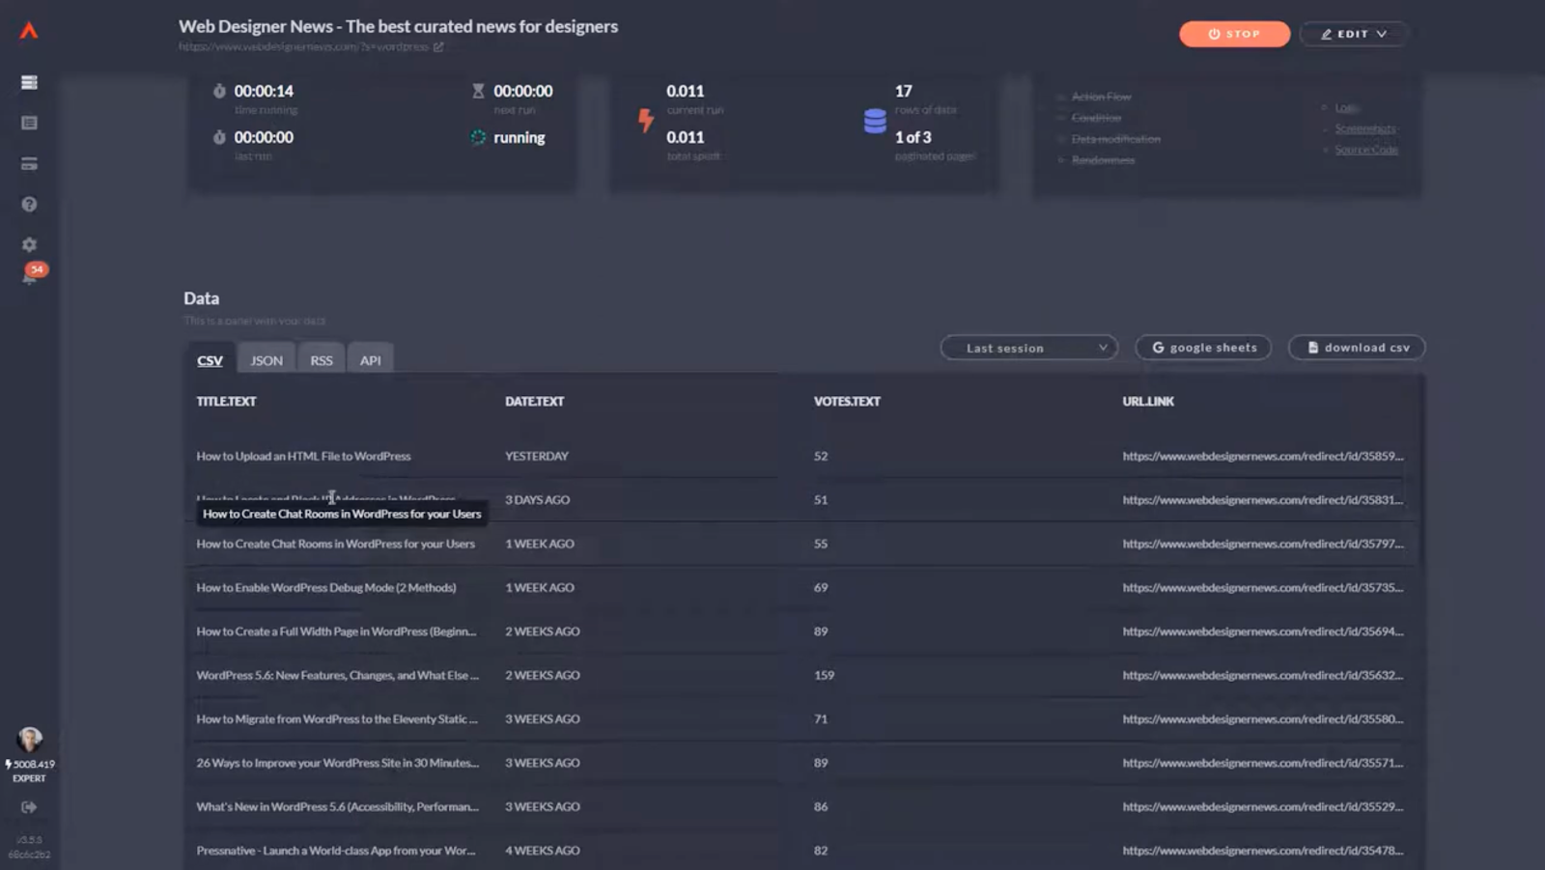The image size is (1545, 870).
Task: Select 'How to Create a Full Width Page' title
Action: click(x=336, y=631)
